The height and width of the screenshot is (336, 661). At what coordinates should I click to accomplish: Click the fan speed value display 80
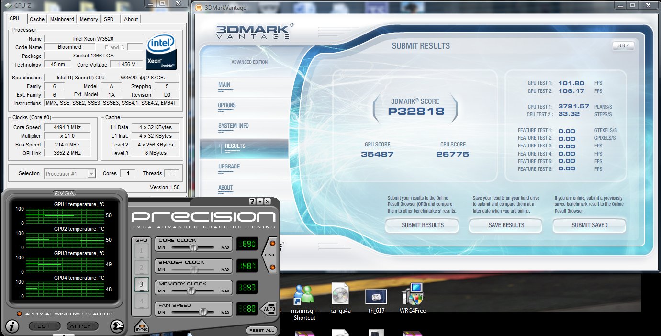point(246,309)
